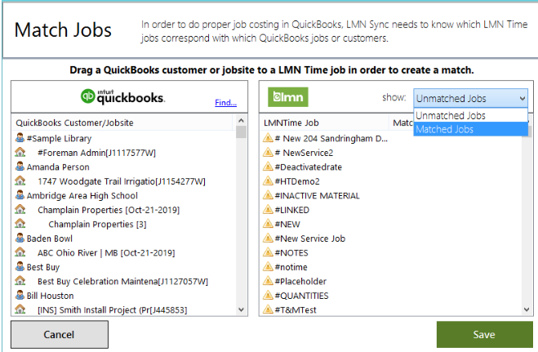The height and width of the screenshot is (352, 538).
Task: Click the LMN logo
Action: point(288,97)
